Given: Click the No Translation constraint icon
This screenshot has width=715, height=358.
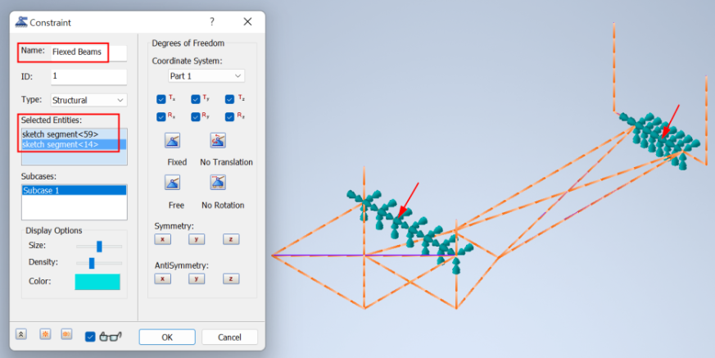Looking at the screenshot, I should [x=218, y=141].
